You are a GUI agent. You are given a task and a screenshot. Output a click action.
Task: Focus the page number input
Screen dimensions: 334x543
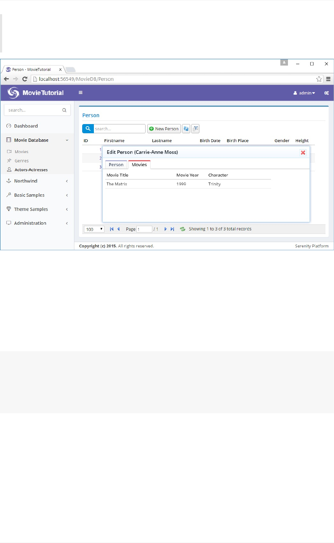point(145,229)
